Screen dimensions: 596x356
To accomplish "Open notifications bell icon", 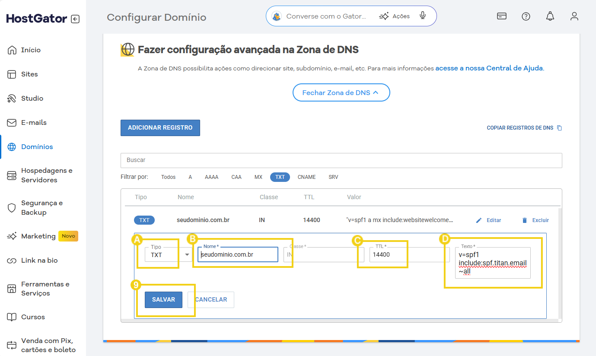I will tap(550, 16).
